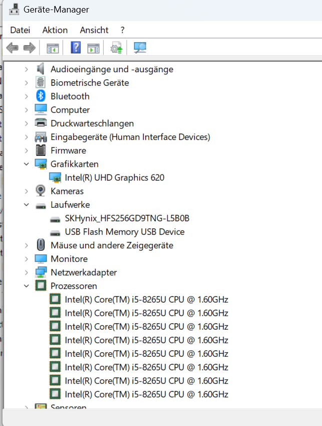322x426 pixels.
Task: Select the Monitore label text
Action: [x=69, y=259]
